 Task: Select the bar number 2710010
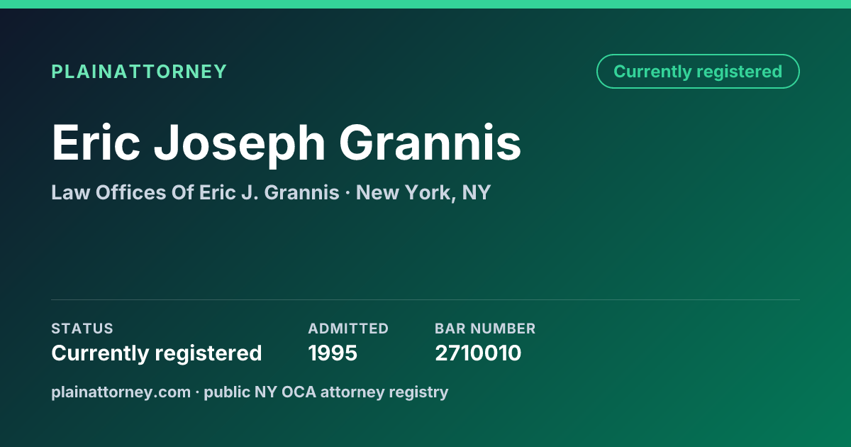point(478,353)
